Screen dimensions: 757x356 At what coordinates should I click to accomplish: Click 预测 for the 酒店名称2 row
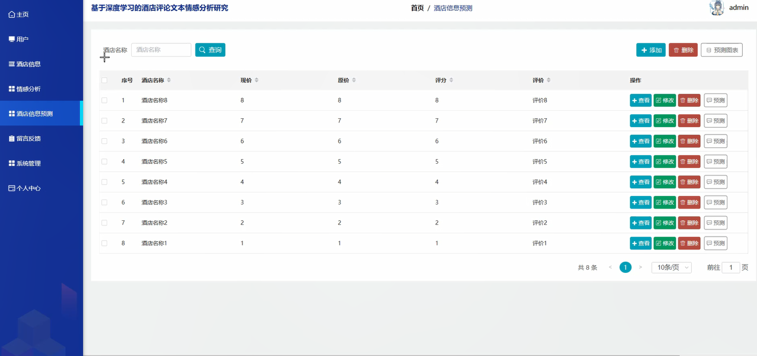tap(716, 223)
